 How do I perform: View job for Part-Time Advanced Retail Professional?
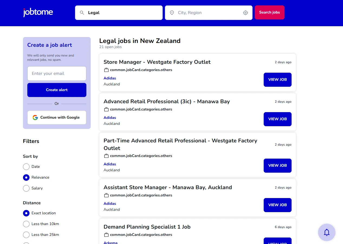(277, 166)
